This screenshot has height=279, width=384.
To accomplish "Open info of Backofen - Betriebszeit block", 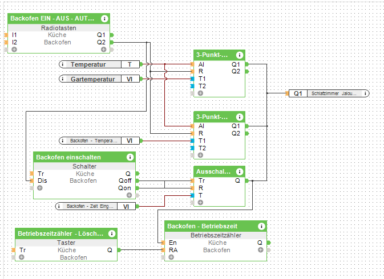I will pyautogui.click(x=261, y=226).
